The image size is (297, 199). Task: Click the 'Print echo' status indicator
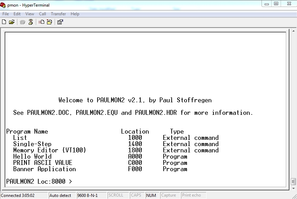193,195
